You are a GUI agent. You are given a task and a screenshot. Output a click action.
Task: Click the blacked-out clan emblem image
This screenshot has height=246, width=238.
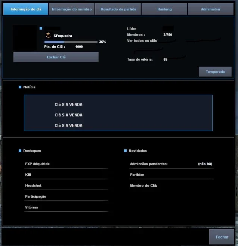tap(25, 38)
